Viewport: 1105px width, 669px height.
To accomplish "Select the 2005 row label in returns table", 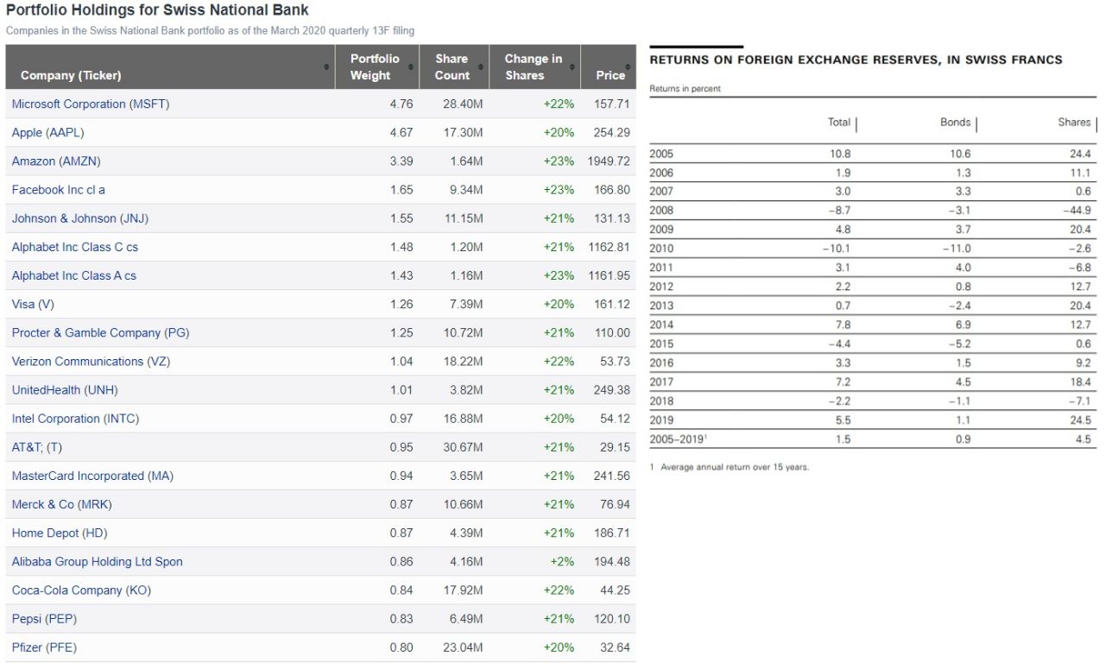I will [x=661, y=154].
